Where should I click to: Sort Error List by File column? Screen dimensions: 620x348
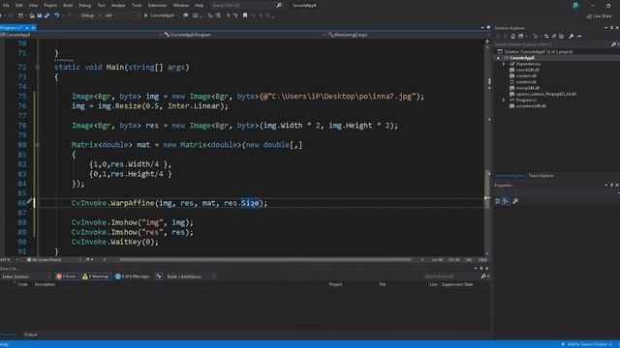(383, 284)
